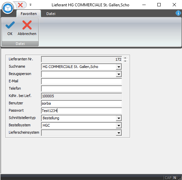Click into the Telefon field
This screenshot has height=180, width=182.
click(81, 89)
